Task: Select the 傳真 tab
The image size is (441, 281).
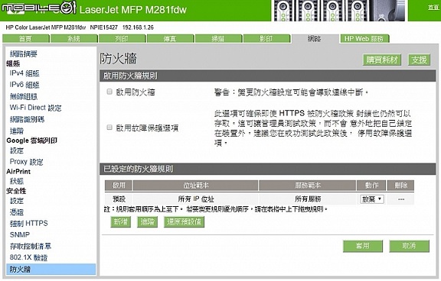Action: [170, 39]
